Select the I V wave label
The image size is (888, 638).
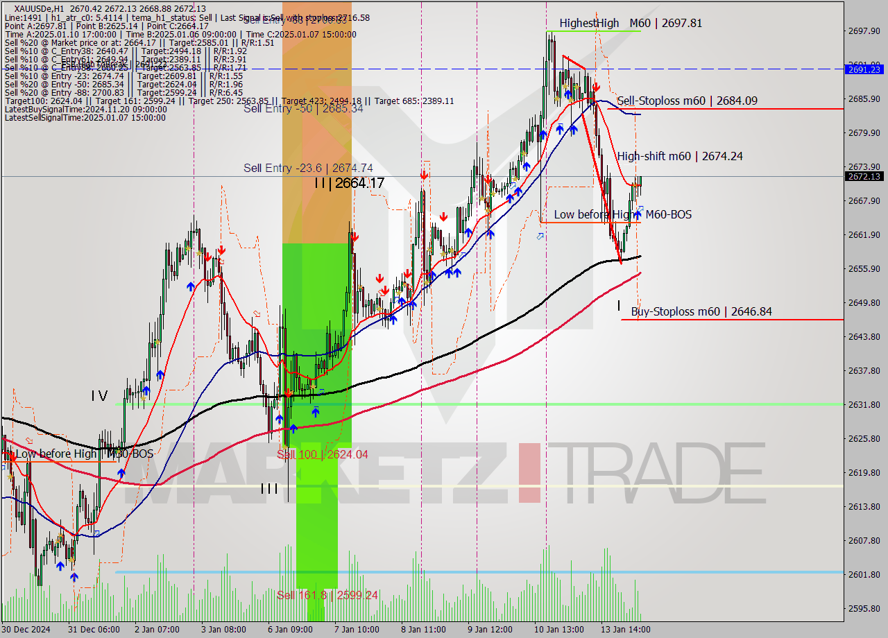[x=99, y=396]
